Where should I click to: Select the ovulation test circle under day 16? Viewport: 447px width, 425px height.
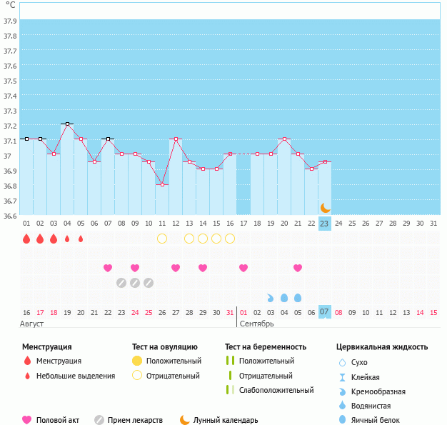pyautogui.click(x=230, y=239)
